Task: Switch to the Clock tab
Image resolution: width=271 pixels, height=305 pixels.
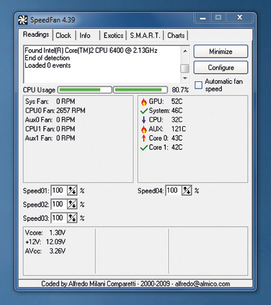Action: coord(63,36)
